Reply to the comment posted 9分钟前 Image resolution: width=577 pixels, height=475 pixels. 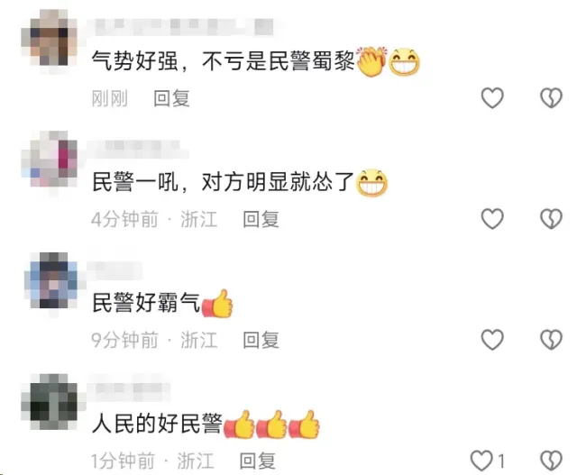pyautogui.click(x=261, y=340)
